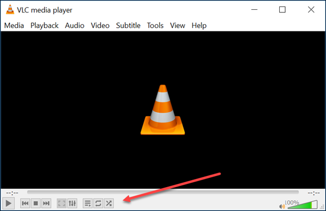Toggle the playlist view

tap(87, 203)
